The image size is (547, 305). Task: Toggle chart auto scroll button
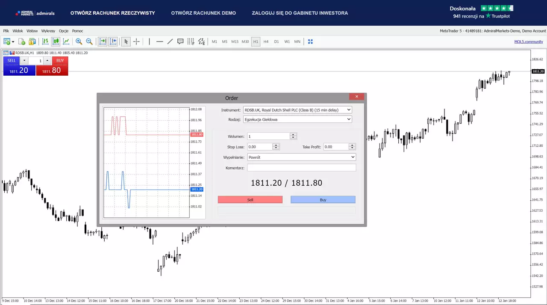(x=103, y=41)
